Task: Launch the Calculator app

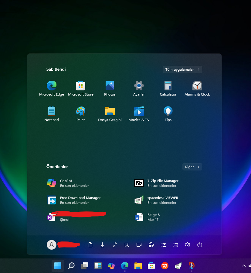Action: 168,89
